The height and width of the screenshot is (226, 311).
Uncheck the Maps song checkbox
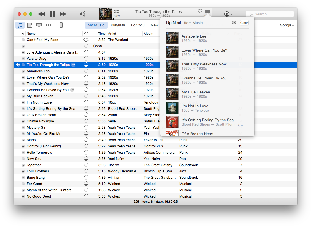[x=23, y=140]
